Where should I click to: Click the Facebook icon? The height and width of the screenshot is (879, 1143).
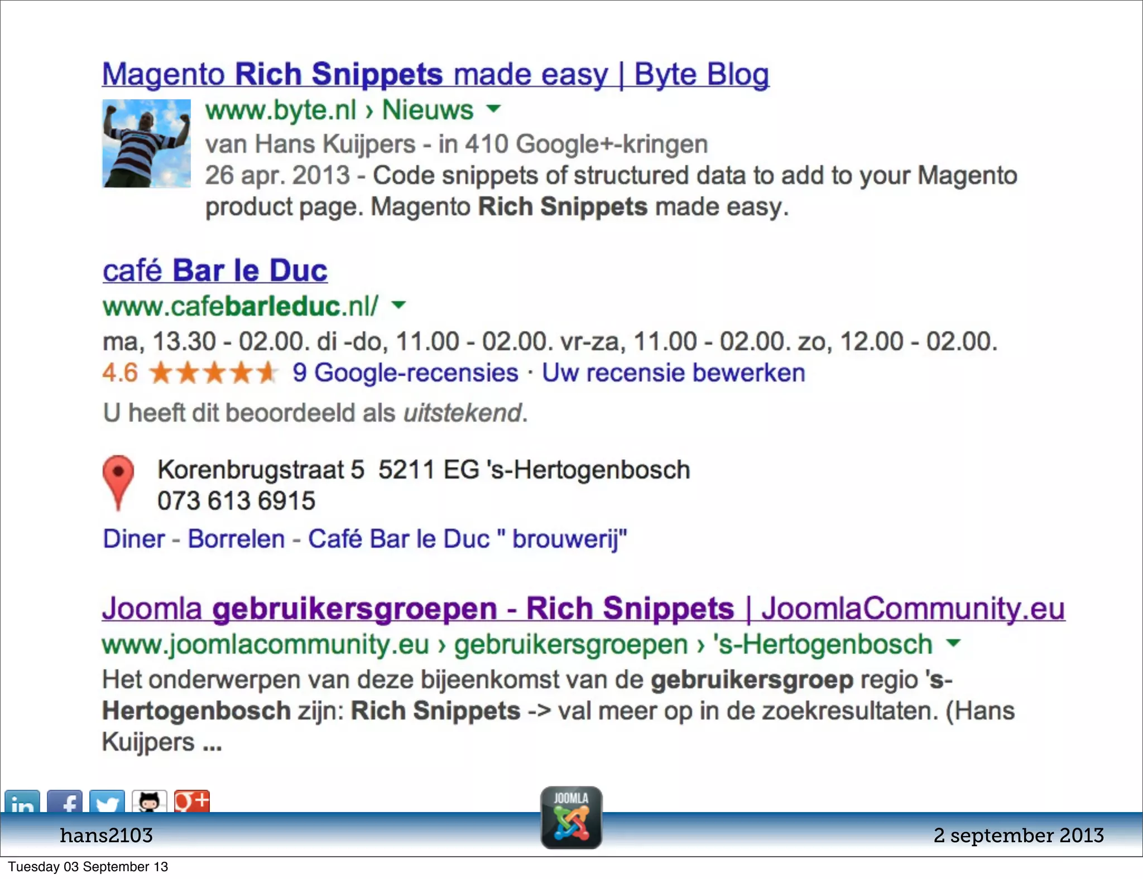[x=65, y=801]
